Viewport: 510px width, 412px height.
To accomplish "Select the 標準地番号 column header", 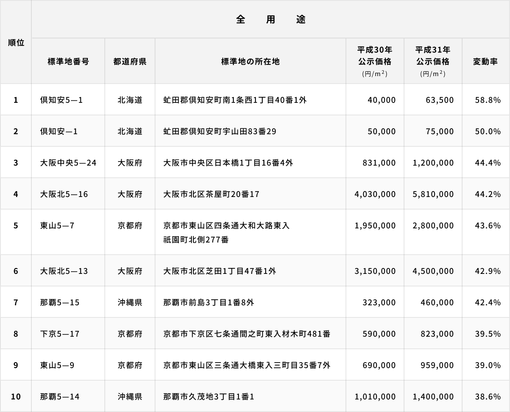I will pos(68,61).
